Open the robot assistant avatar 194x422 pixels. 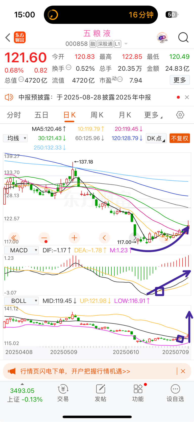(162, 38)
